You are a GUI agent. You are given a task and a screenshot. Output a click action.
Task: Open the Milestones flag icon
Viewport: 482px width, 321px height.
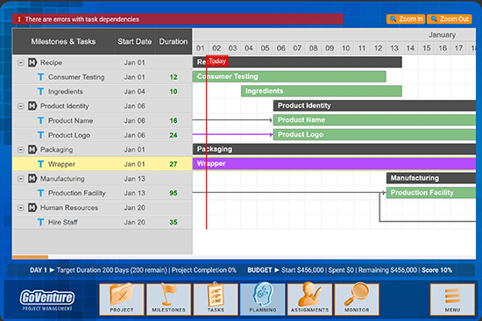coord(169,299)
